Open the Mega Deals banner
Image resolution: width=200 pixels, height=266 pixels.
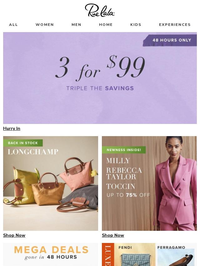point(51,254)
